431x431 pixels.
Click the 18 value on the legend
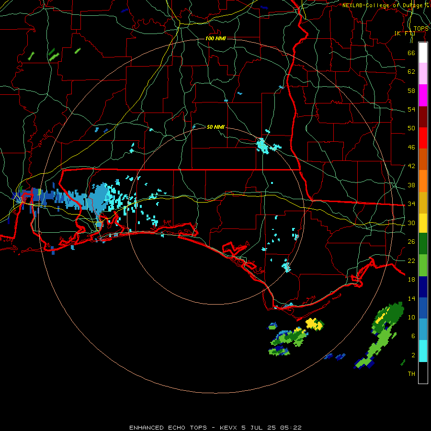tap(411, 280)
